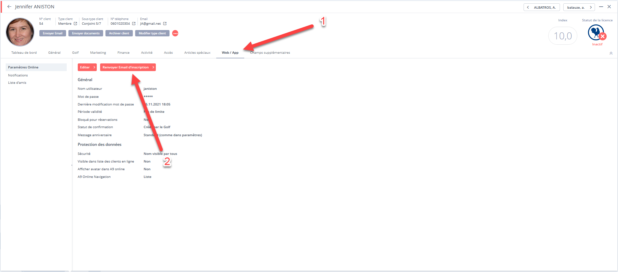Click the Archiver client button
The width and height of the screenshot is (618, 272).
pos(119,33)
